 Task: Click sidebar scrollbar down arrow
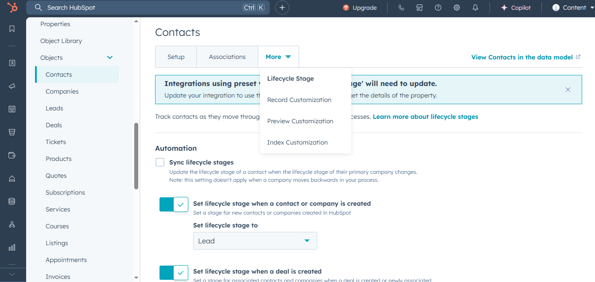[x=136, y=278]
